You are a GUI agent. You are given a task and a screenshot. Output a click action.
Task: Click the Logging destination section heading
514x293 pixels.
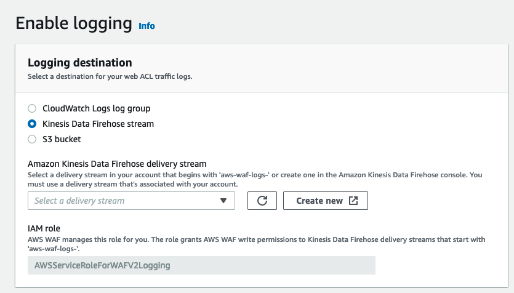[79, 63]
